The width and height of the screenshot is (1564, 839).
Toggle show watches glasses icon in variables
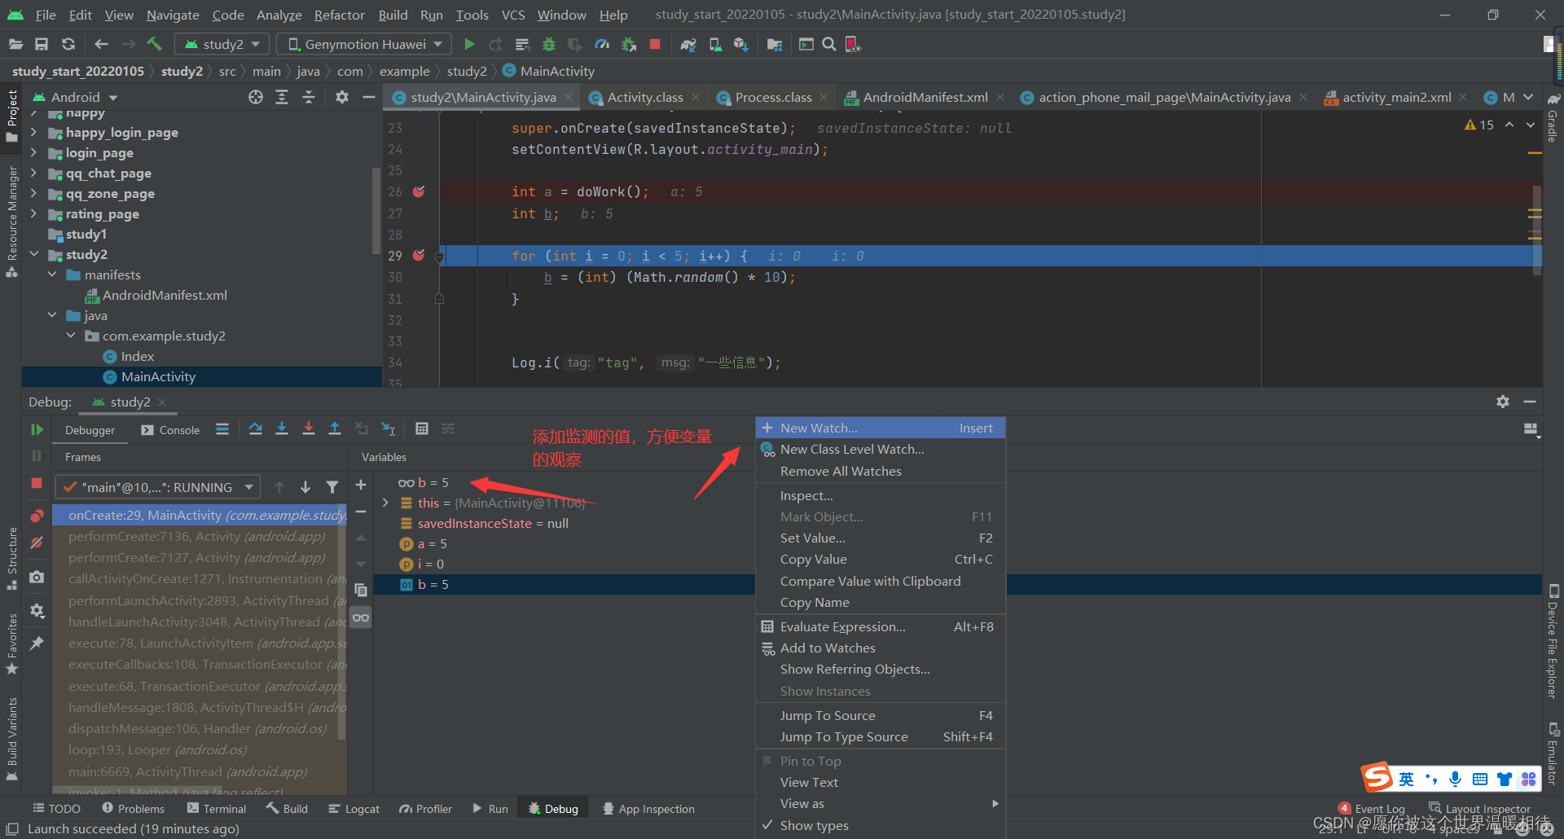361,617
